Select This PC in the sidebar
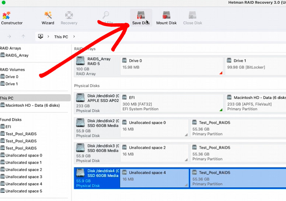This screenshot has width=286, height=201. click(35, 98)
